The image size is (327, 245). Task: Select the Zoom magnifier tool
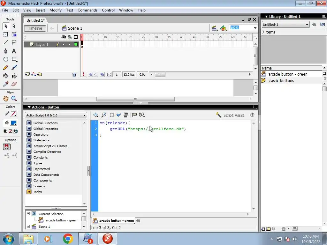[x=14, y=99]
